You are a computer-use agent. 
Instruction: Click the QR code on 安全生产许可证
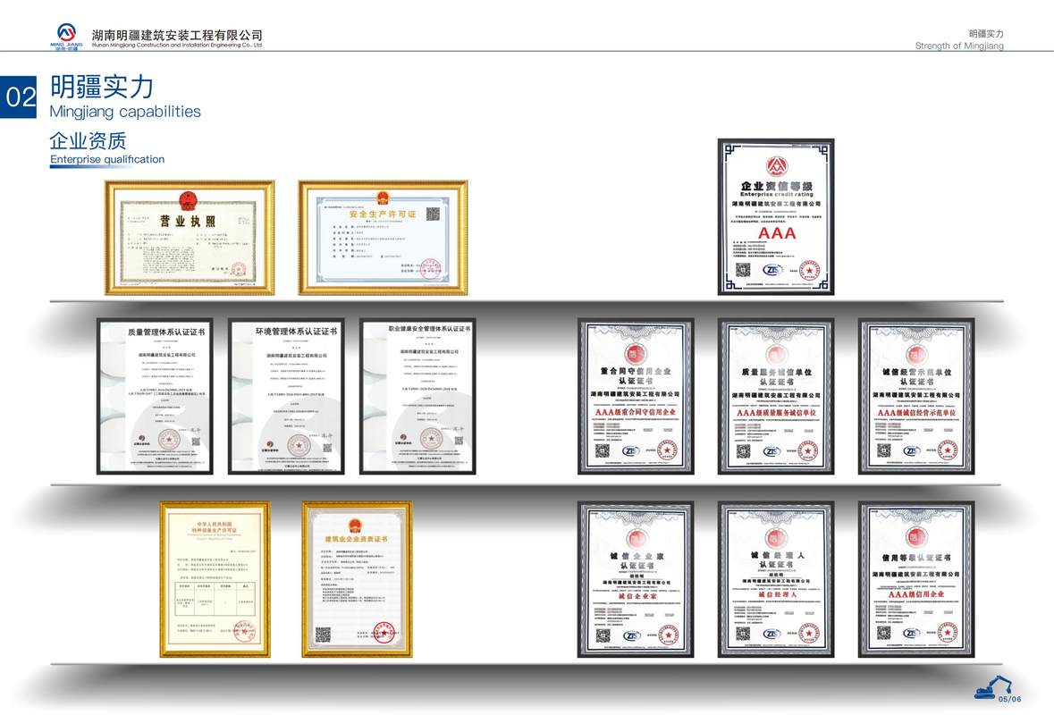tap(434, 214)
